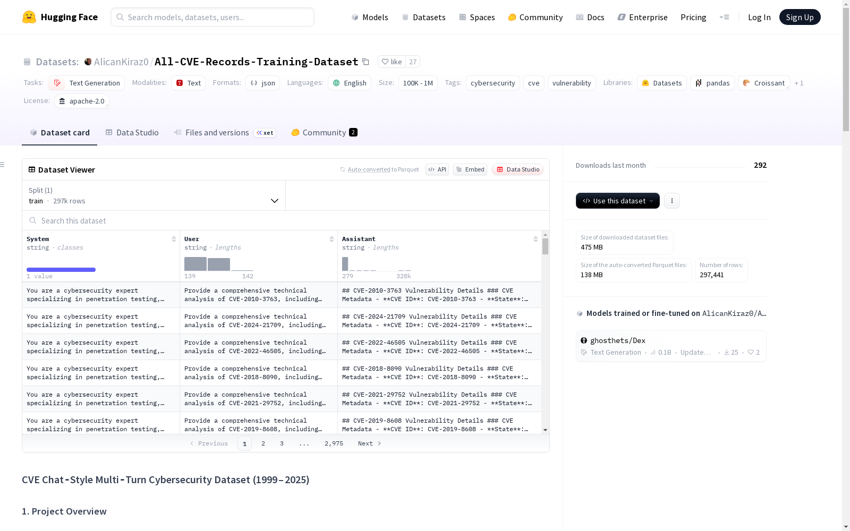Viewport: 850px width, 531px height.
Task: Focus the Search this dataset field
Action: [286, 220]
